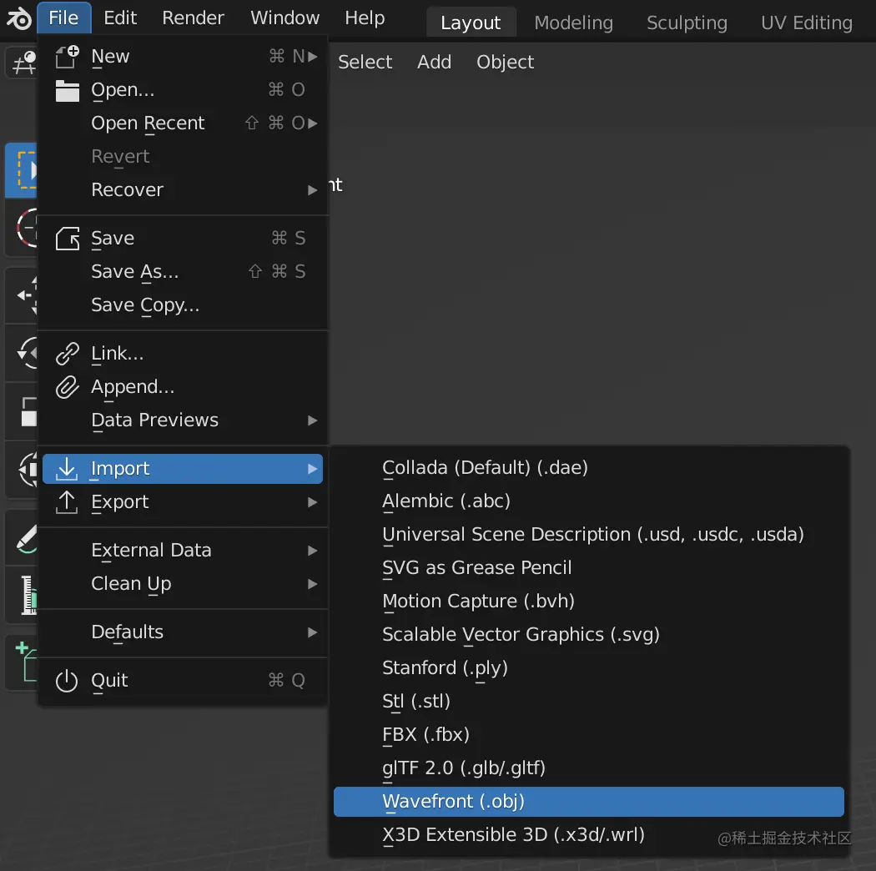Choose X3D Extensible 3D import
Image resolution: width=876 pixels, height=871 pixels.
point(589,835)
